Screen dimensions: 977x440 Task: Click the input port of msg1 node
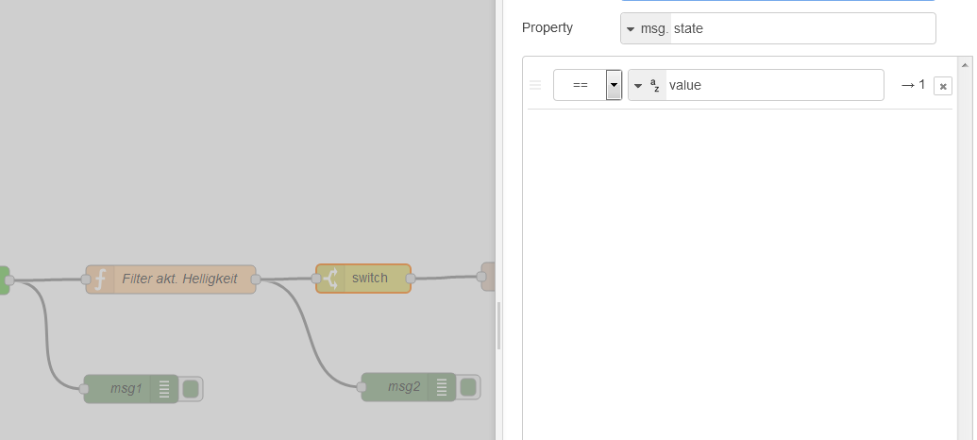(84, 389)
